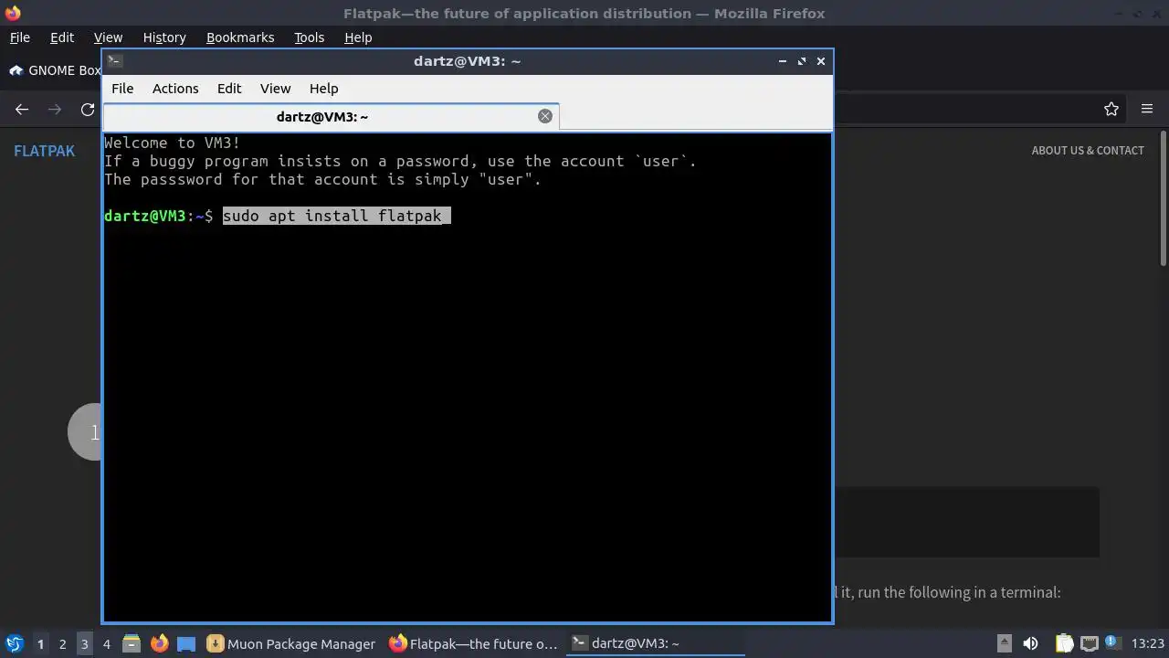This screenshot has width=1169, height=658.
Task: Open the terminal Edit menu
Action: 229,89
